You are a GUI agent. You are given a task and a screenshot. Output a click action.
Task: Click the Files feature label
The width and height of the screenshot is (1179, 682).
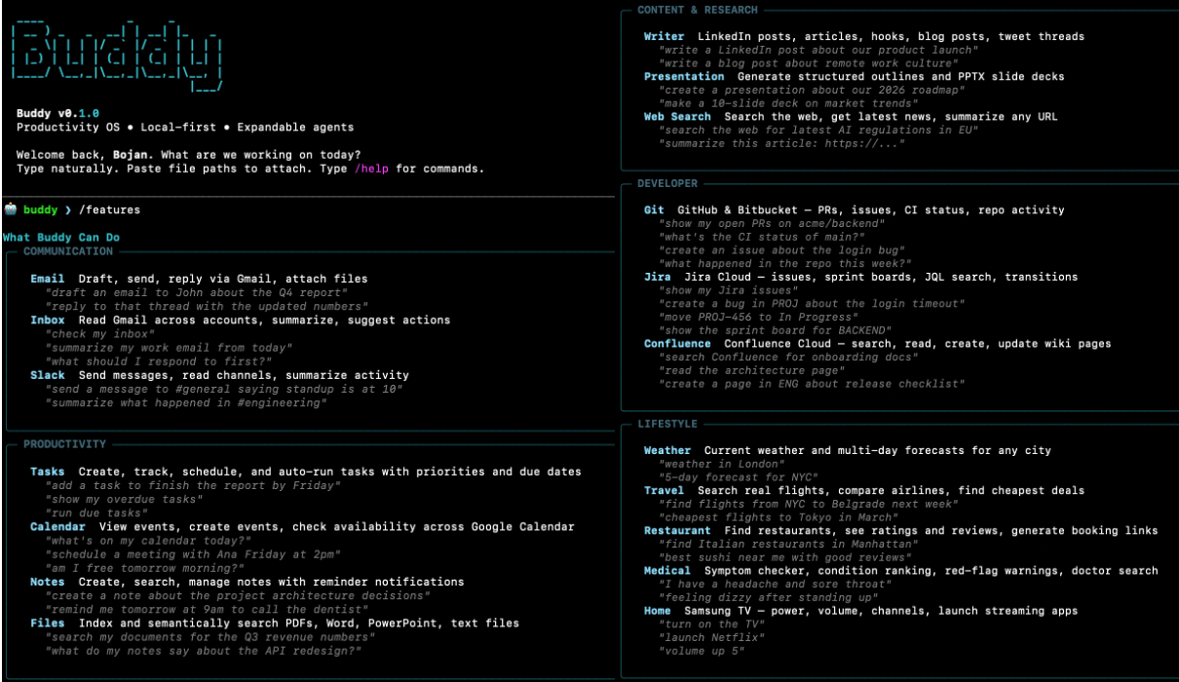click(48, 623)
